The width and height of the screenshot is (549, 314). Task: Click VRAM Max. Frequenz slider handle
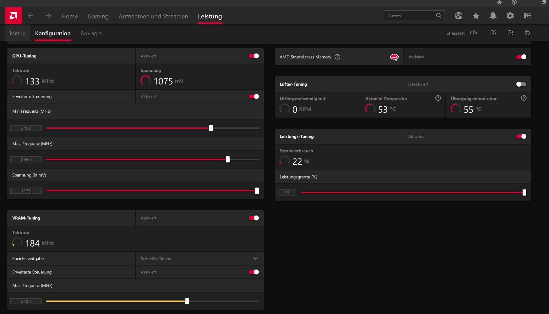[187, 301]
